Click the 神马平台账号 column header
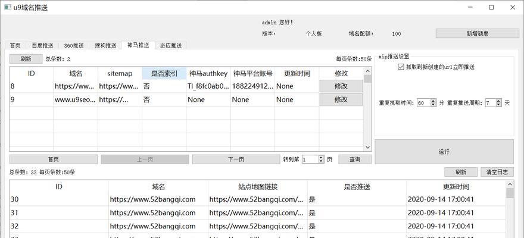Viewport: 524px width, 238px height. pyautogui.click(x=252, y=73)
